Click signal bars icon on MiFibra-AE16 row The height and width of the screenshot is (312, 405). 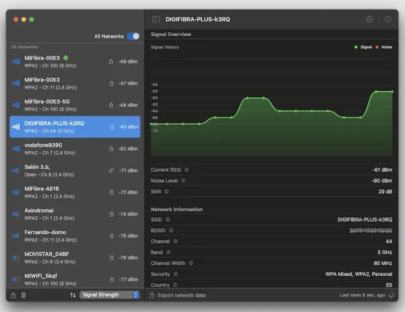(x=16, y=193)
